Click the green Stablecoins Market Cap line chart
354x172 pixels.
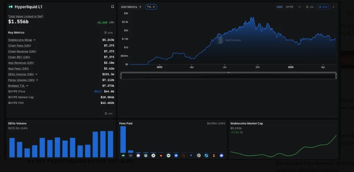283,147
